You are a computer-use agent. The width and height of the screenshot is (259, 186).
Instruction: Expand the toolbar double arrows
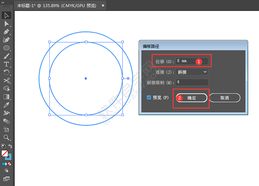(3, 3)
